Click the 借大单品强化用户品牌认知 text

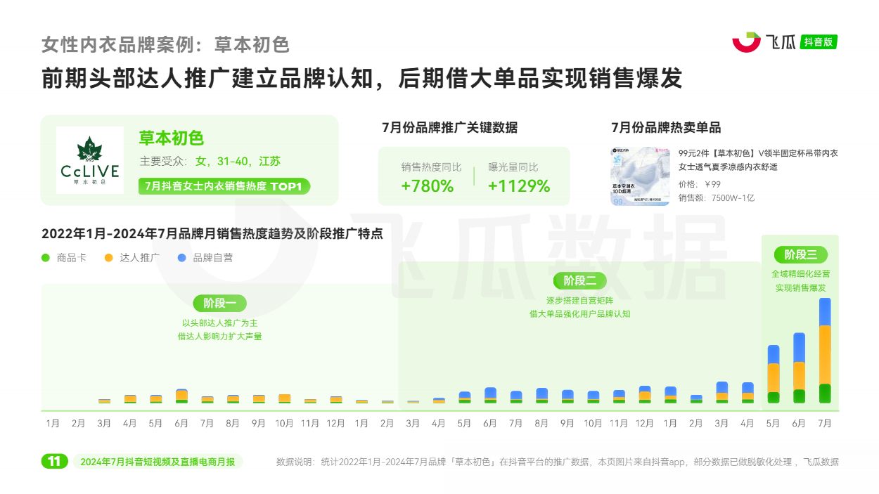(580, 314)
